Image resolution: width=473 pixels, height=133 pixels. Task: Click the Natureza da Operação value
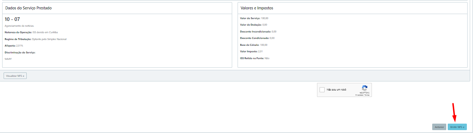point(45,32)
